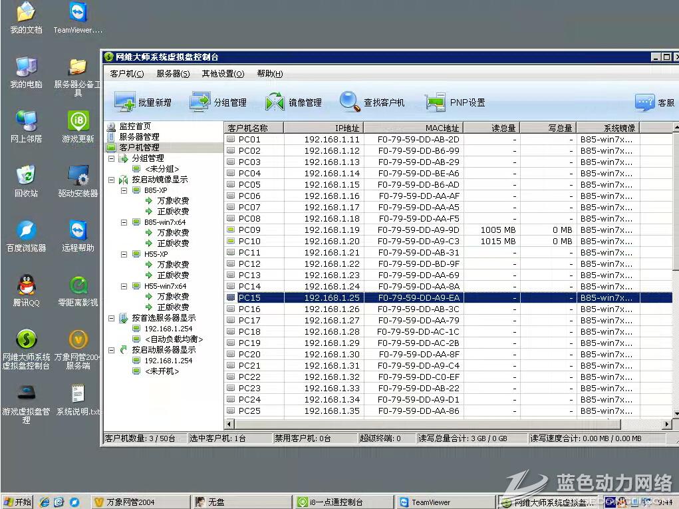Select 监控首页 in the left tree
The image size is (679, 509).
(x=134, y=126)
